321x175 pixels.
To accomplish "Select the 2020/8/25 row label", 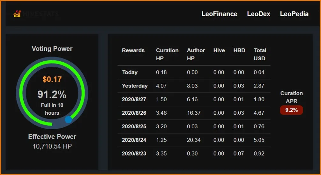I will coord(134,126).
